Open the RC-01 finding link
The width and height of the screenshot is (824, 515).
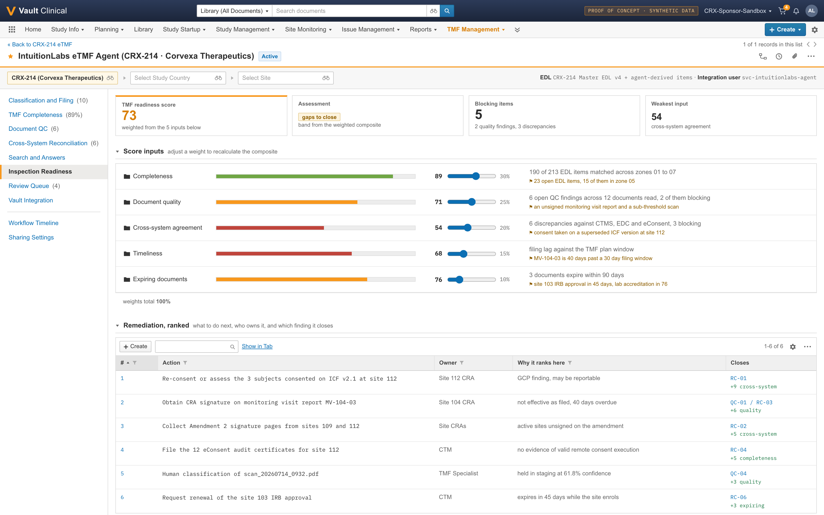[738, 379]
